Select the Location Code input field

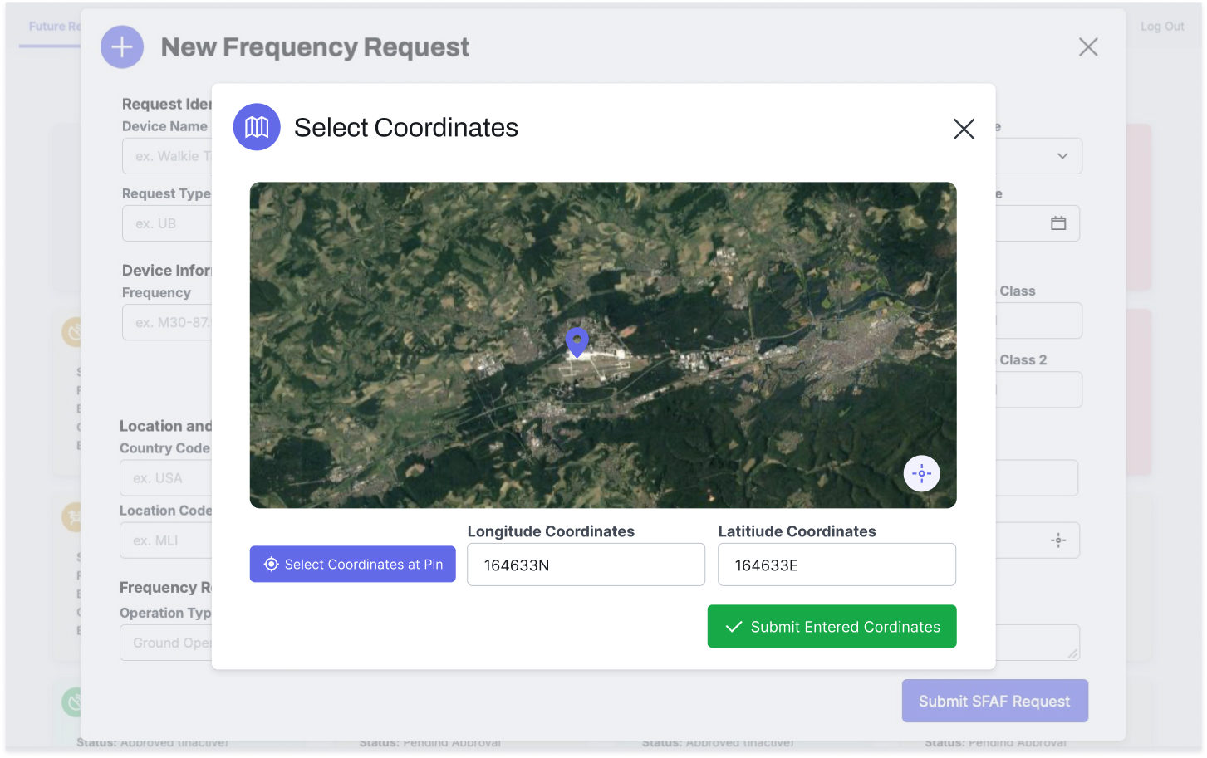[x=166, y=540]
